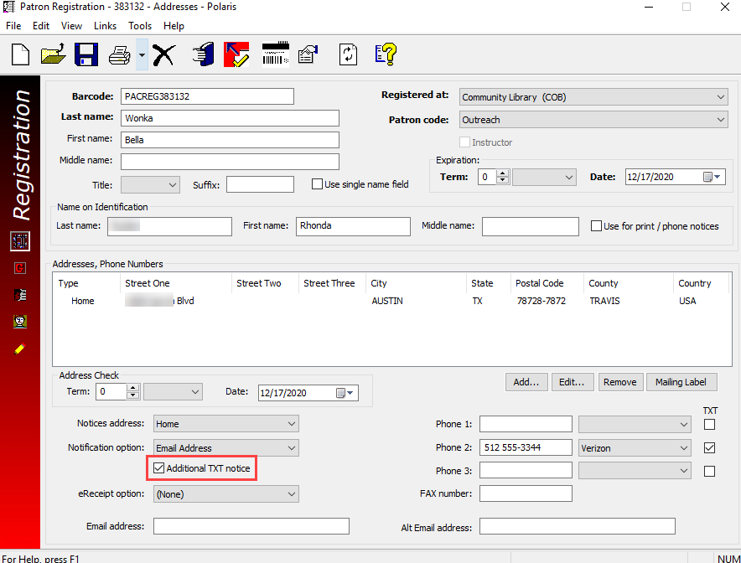This screenshot has width=741, height=563.
Task: Open the Links menu
Action: 105,26
